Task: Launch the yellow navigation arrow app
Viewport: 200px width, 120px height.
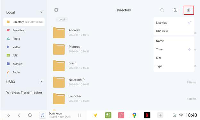Action: click(95, 115)
